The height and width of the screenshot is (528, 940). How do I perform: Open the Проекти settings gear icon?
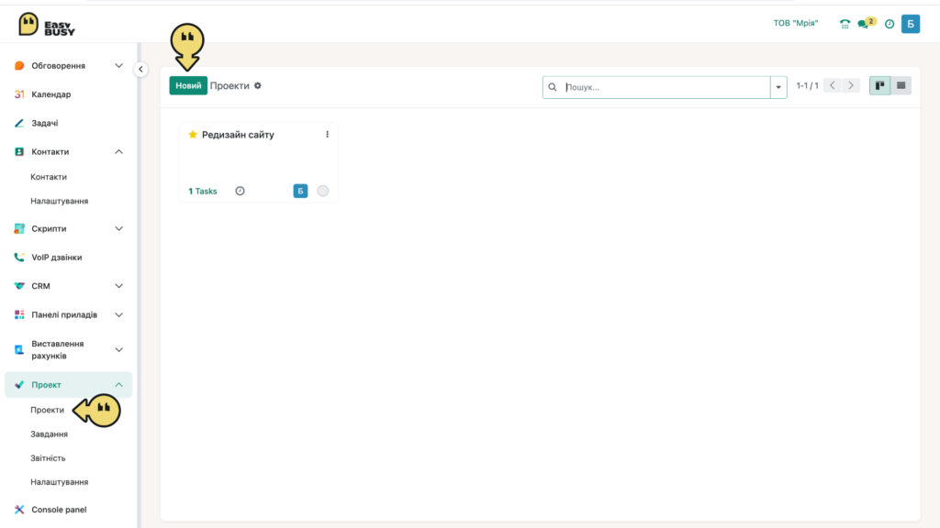pyautogui.click(x=258, y=85)
